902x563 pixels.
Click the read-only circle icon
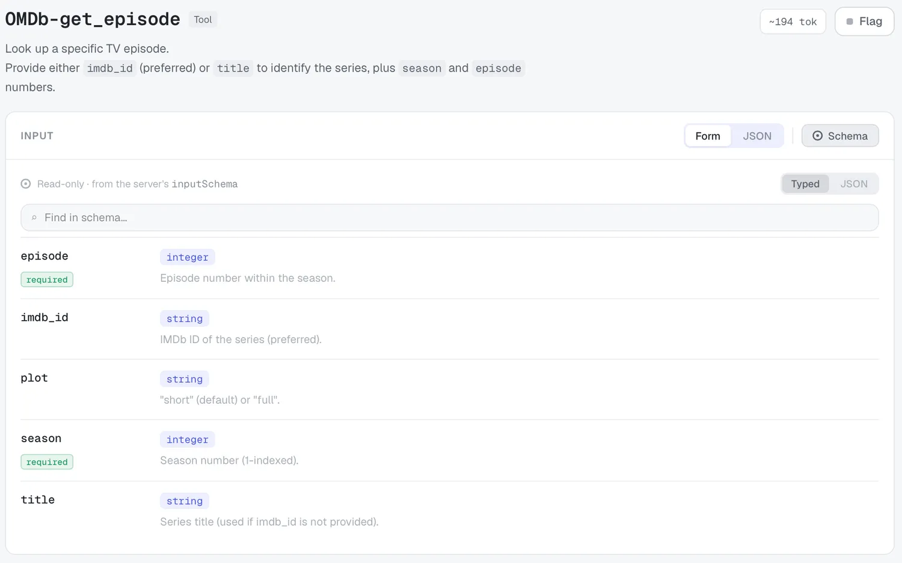coord(26,184)
